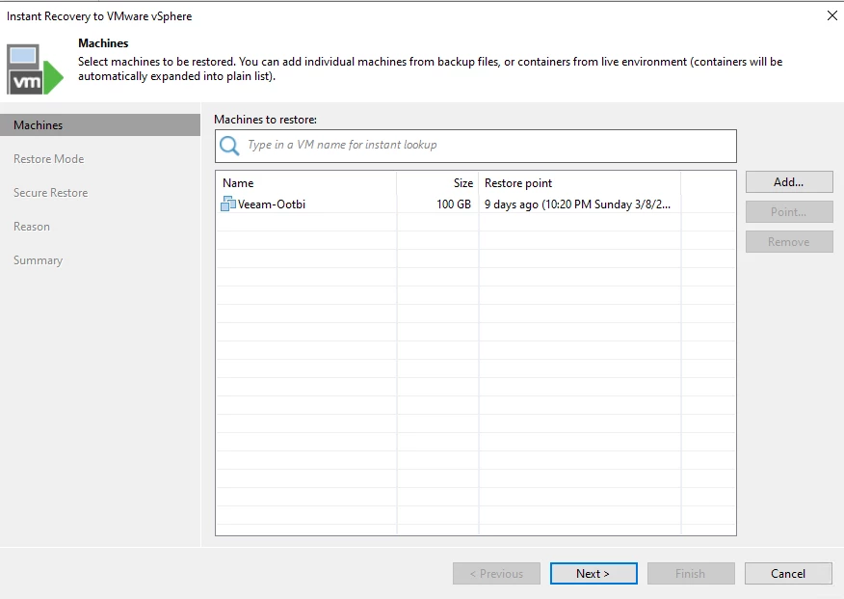Image resolution: width=844 pixels, height=599 pixels.
Task: Select the Veeam-Ootbi row name
Action: pyautogui.click(x=272, y=204)
